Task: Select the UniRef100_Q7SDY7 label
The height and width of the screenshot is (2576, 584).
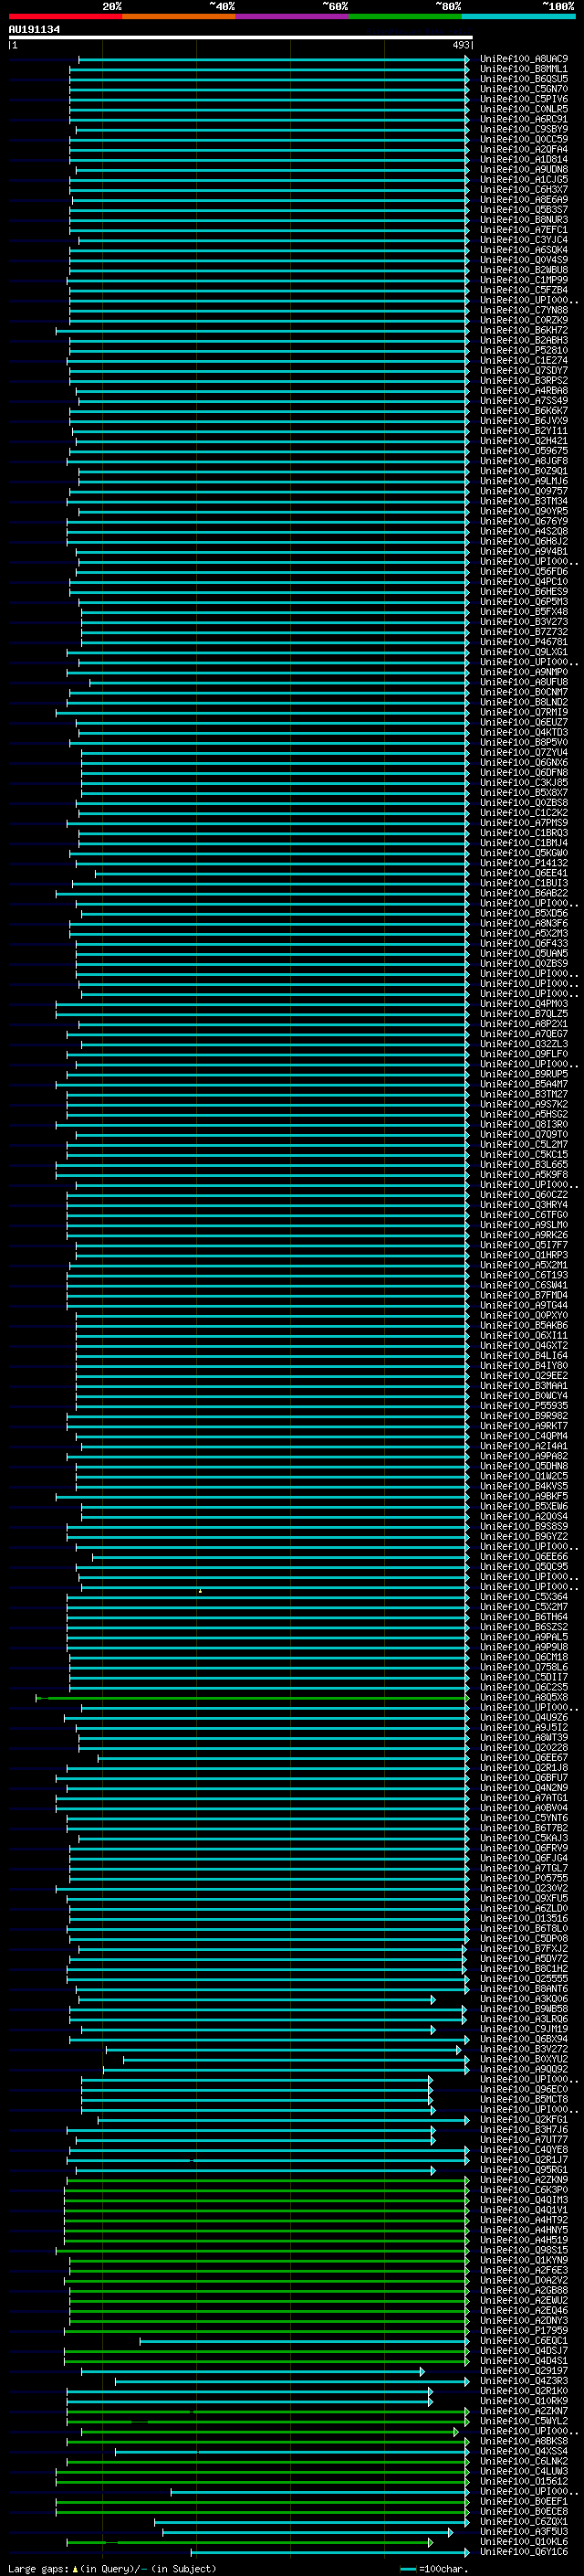Action: [524, 370]
